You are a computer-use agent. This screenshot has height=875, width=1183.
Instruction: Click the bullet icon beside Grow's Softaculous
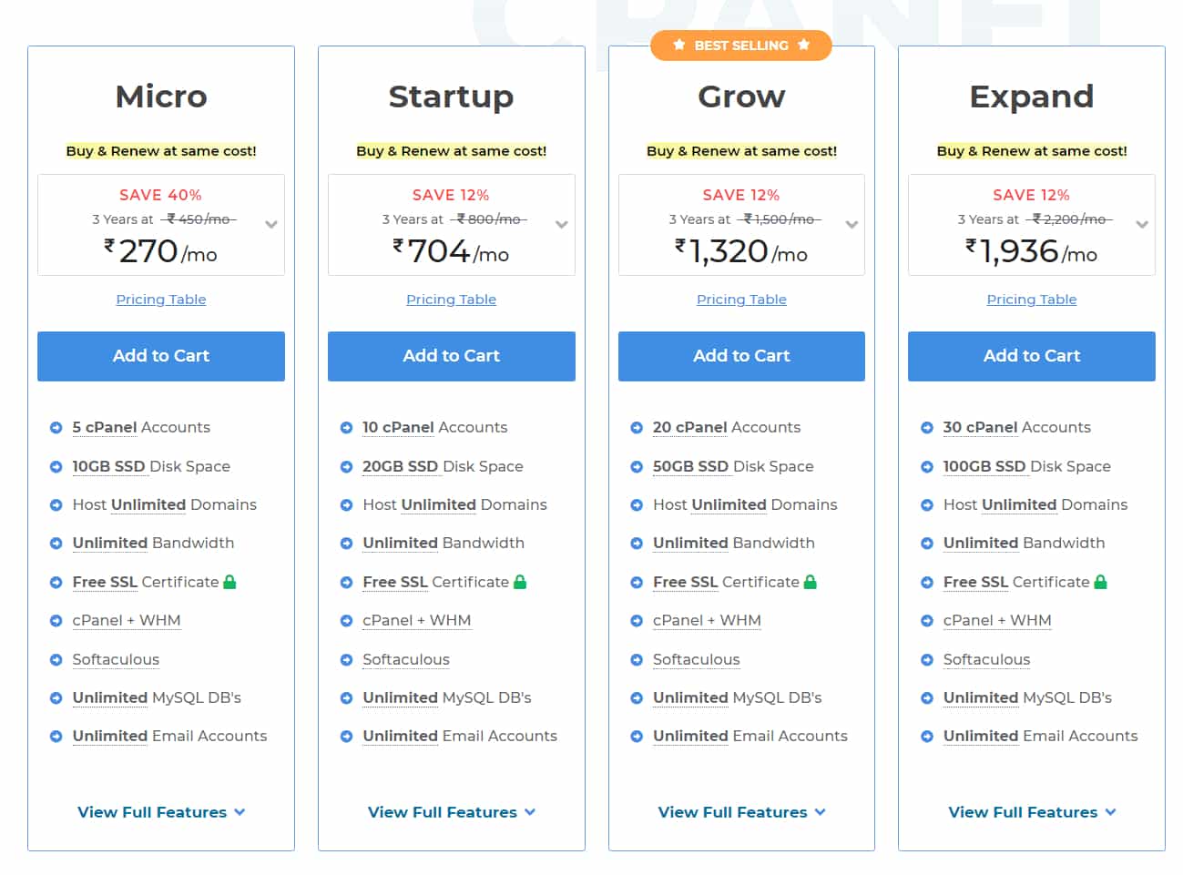pyautogui.click(x=637, y=660)
